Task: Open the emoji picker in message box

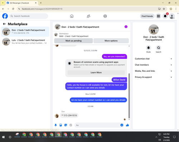Action: click(x=122, y=125)
